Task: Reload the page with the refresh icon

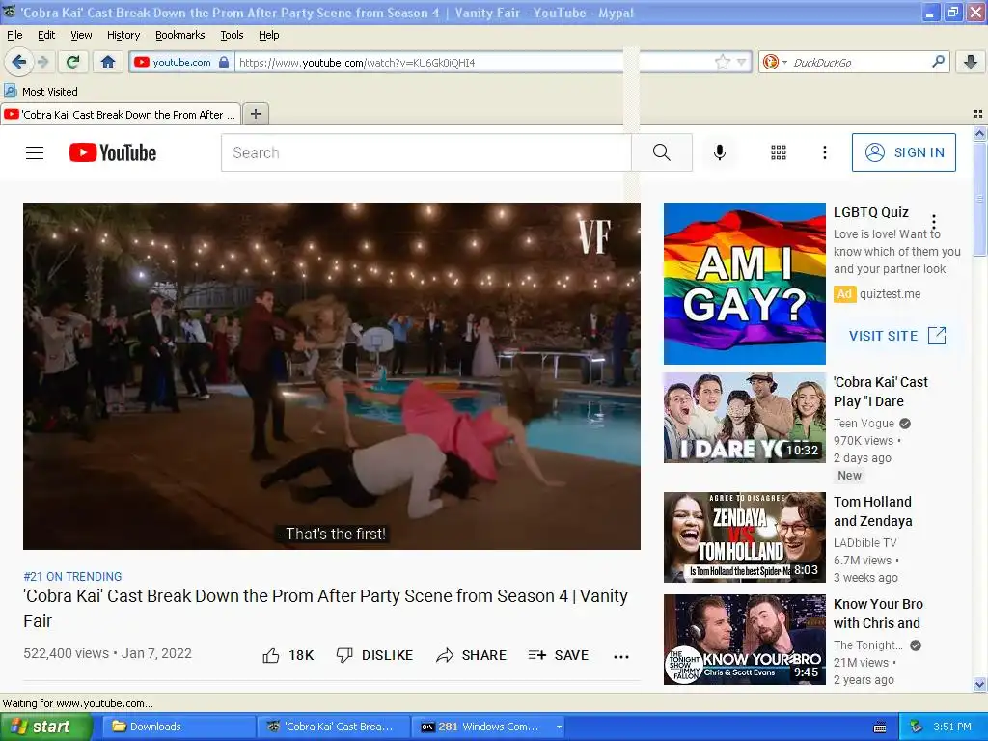Action: tap(73, 62)
